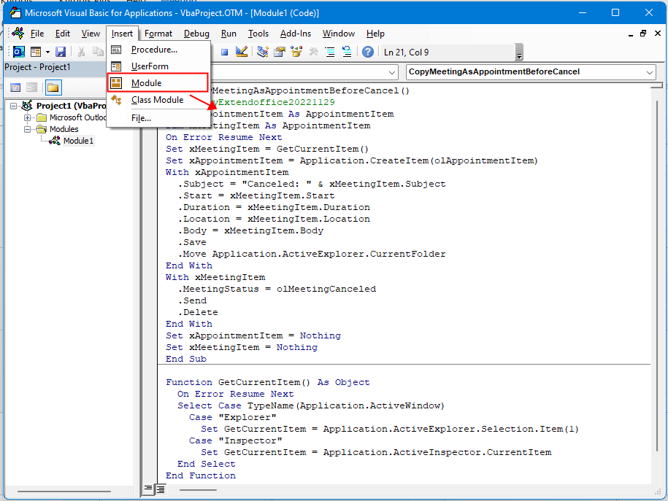Viewport: 668px width, 501px height.
Task: Click VBA icon left of File menu
Action: coord(18,34)
